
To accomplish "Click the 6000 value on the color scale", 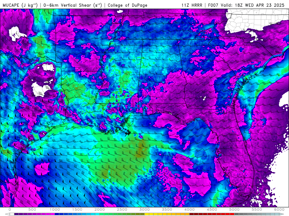I will pyautogui.click(x=279, y=210).
